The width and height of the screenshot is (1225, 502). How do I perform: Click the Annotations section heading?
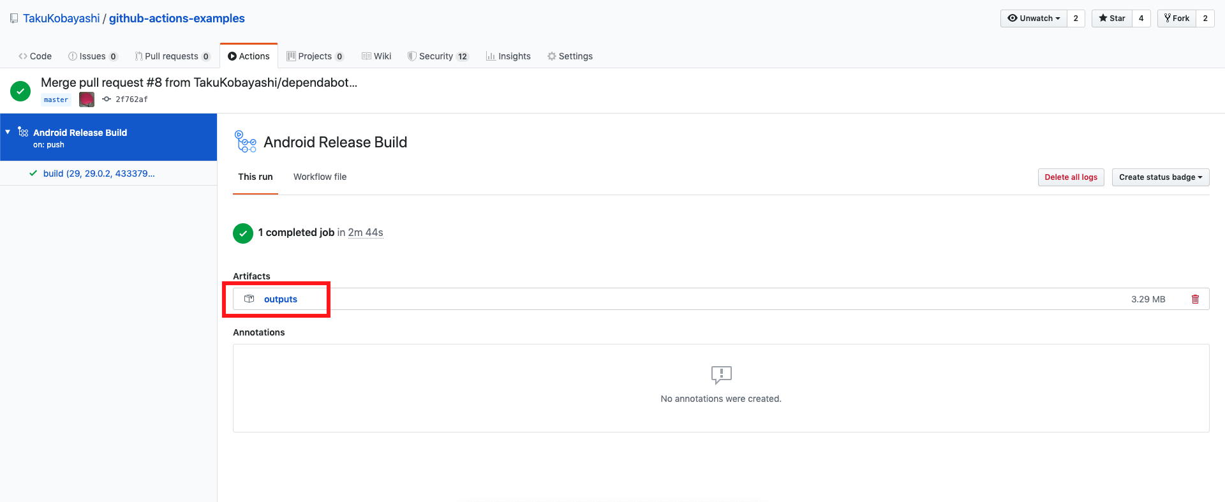(x=259, y=332)
